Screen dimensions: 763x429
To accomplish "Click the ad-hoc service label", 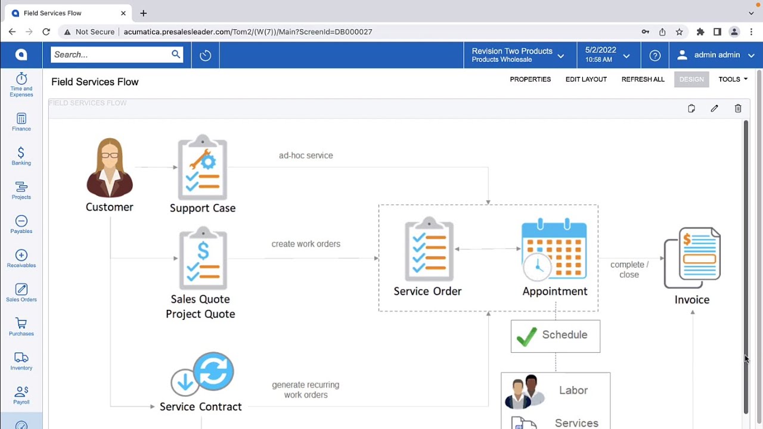I will pyautogui.click(x=306, y=156).
